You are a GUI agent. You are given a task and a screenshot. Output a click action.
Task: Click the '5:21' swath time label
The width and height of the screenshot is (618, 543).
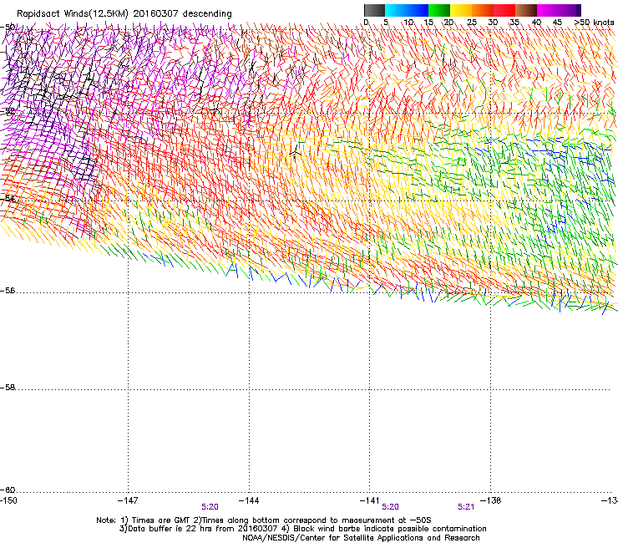pyautogui.click(x=466, y=507)
